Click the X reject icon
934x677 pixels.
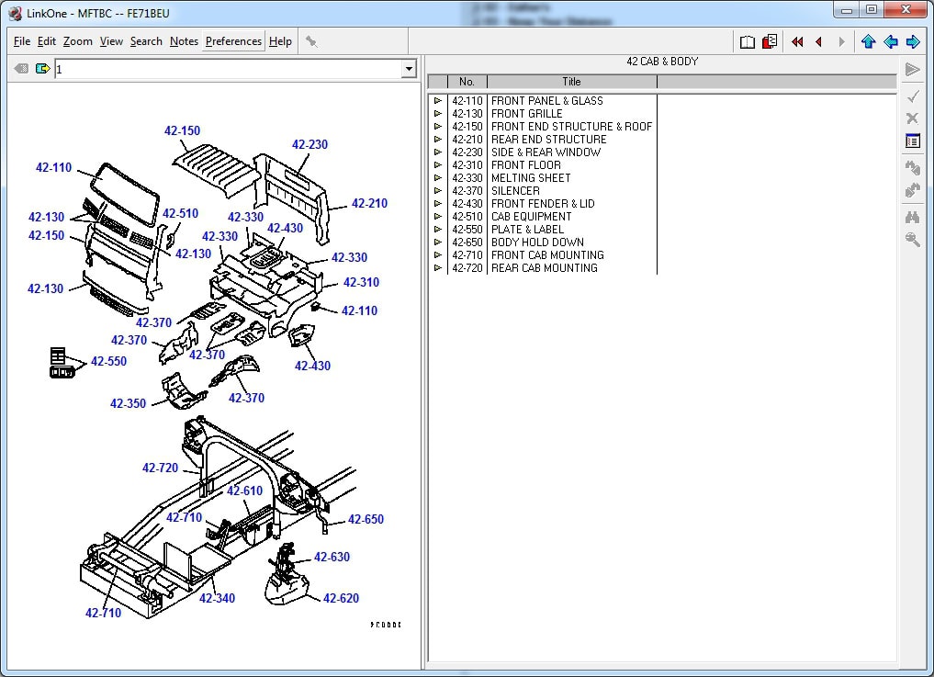pos(912,118)
